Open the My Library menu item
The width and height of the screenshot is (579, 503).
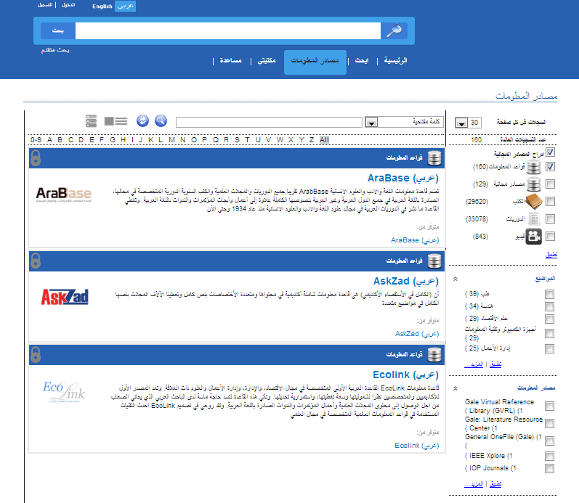[x=267, y=60]
